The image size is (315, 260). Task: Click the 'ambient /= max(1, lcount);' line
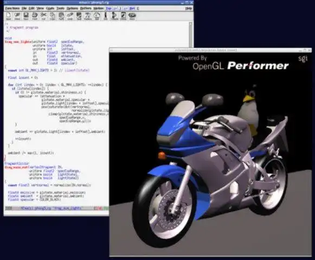(x=31, y=153)
